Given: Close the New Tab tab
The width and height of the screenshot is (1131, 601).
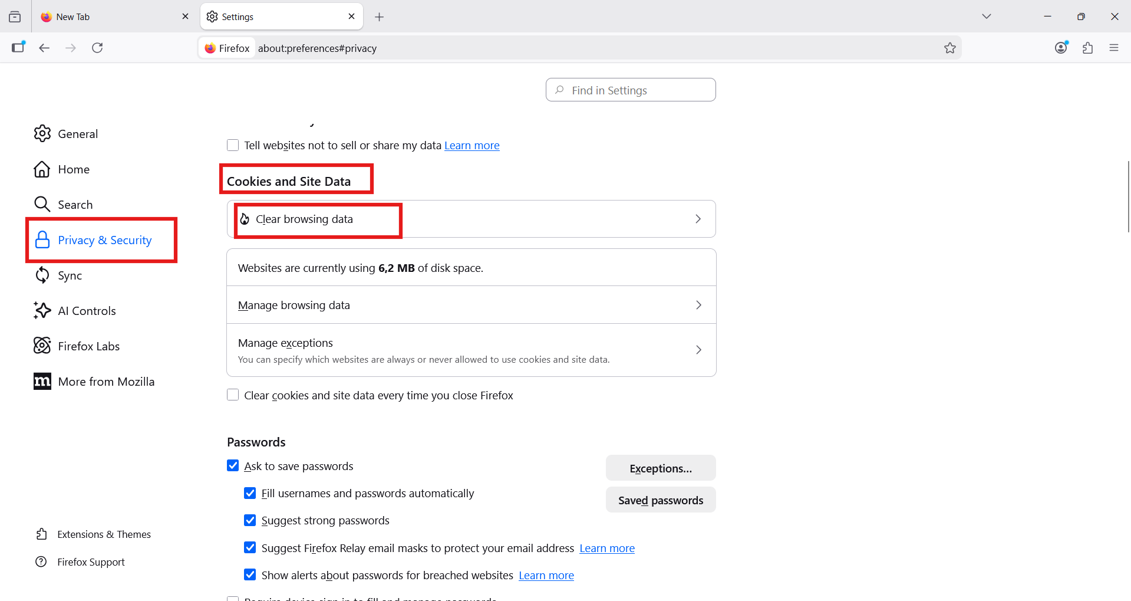Looking at the screenshot, I should [185, 17].
